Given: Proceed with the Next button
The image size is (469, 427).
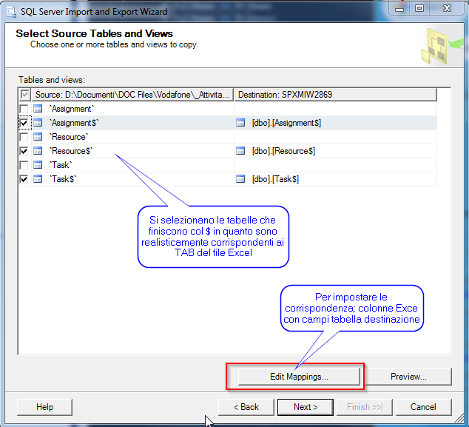Looking at the screenshot, I should pos(306,407).
